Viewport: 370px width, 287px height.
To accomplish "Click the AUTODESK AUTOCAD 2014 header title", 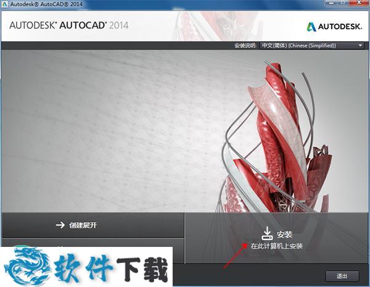I will (x=69, y=25).
